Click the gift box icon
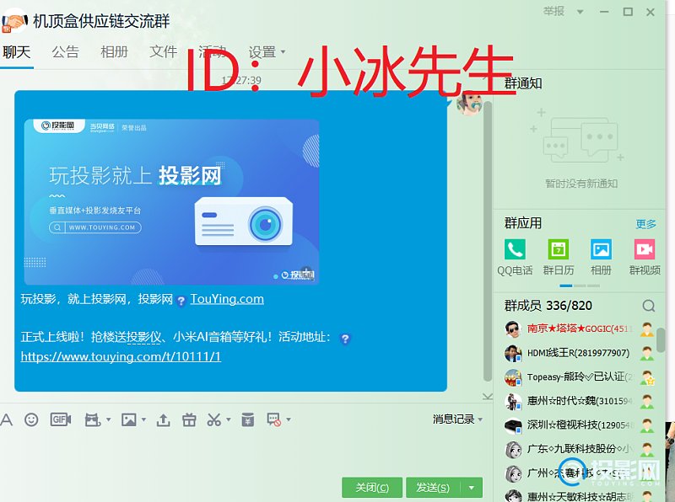 189,419
